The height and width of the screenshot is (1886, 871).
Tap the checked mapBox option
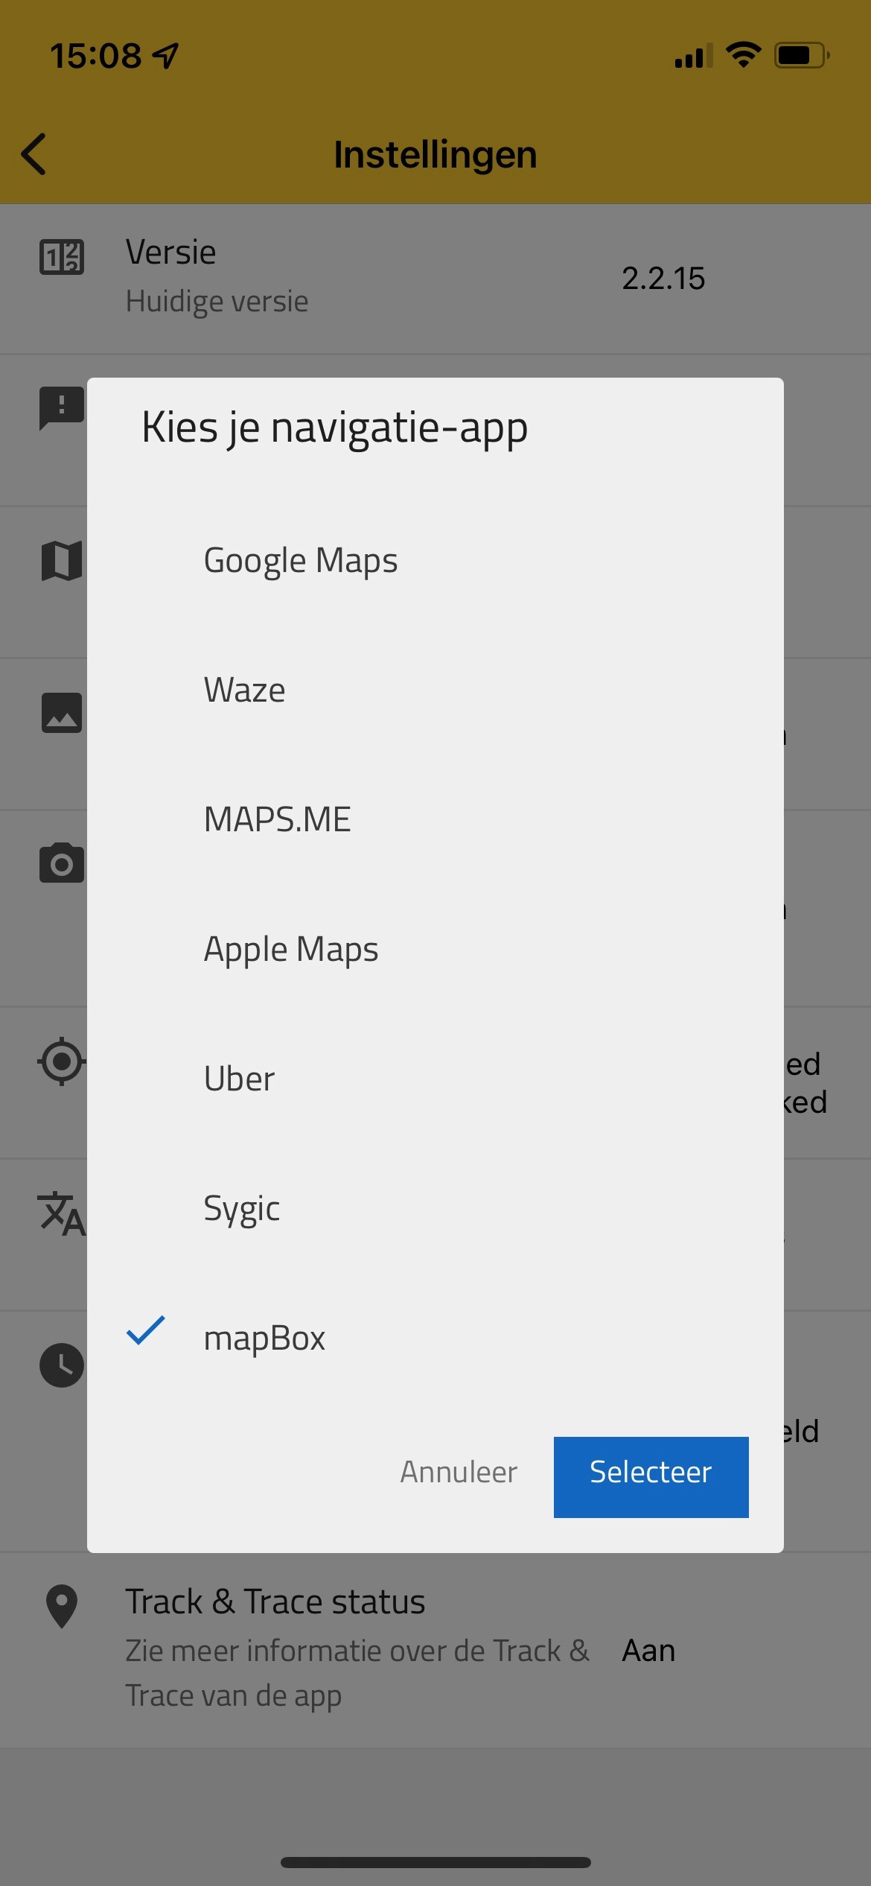pos(435,1339)
